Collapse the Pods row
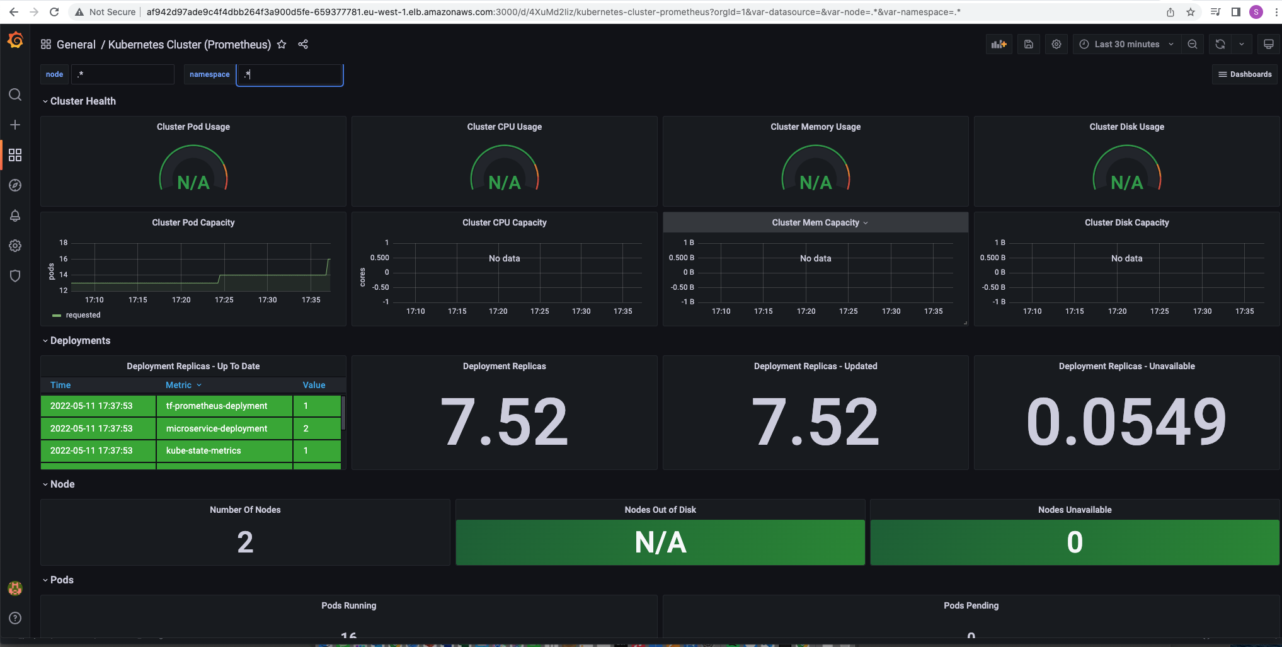 (x=58, y=580)
